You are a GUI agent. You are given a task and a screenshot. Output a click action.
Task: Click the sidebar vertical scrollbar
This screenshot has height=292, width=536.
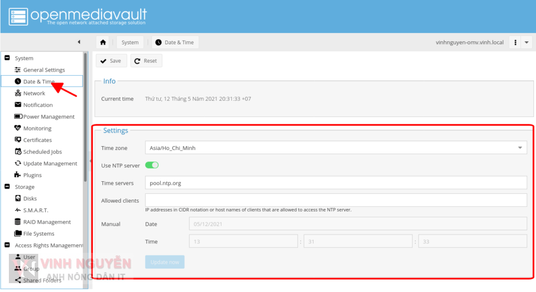[x=85, y=115]
